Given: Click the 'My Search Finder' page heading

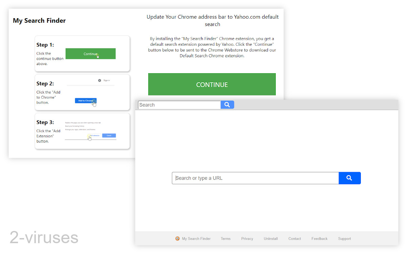Looking at the screenshot, I should [39, 20].
